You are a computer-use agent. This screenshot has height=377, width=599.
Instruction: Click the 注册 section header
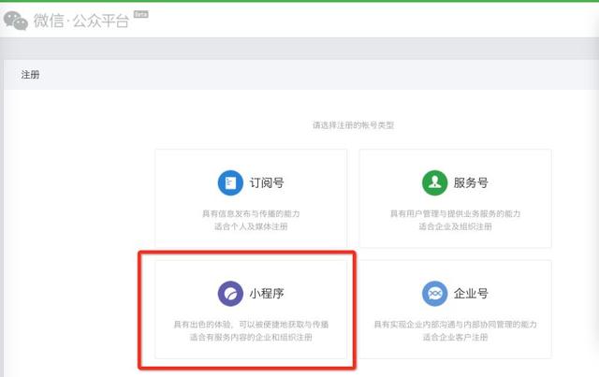[x=30, y=74]
